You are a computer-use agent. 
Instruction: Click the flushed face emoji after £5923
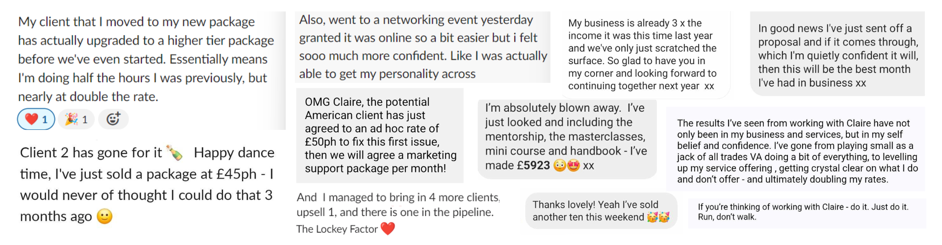(560, 166)
